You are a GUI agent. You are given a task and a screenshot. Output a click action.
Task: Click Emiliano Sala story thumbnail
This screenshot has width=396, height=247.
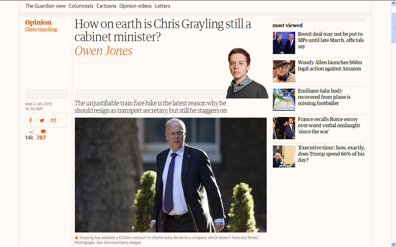(284, 99)
